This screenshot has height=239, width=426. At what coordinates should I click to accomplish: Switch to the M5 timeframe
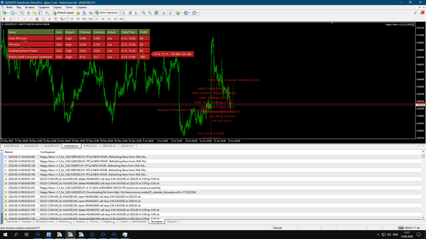pos(78,19)
